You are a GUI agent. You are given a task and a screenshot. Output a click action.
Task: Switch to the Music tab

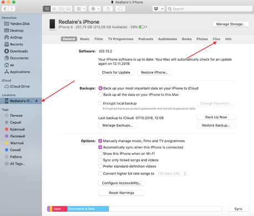coord(84,39)
